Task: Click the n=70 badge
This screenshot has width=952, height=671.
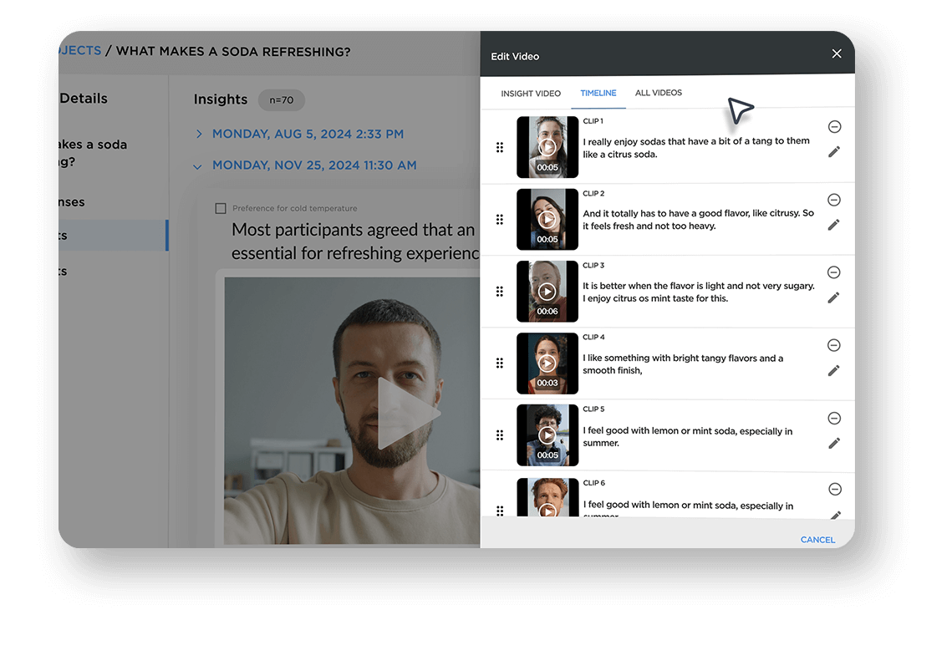Action: (x=281, y=100)
